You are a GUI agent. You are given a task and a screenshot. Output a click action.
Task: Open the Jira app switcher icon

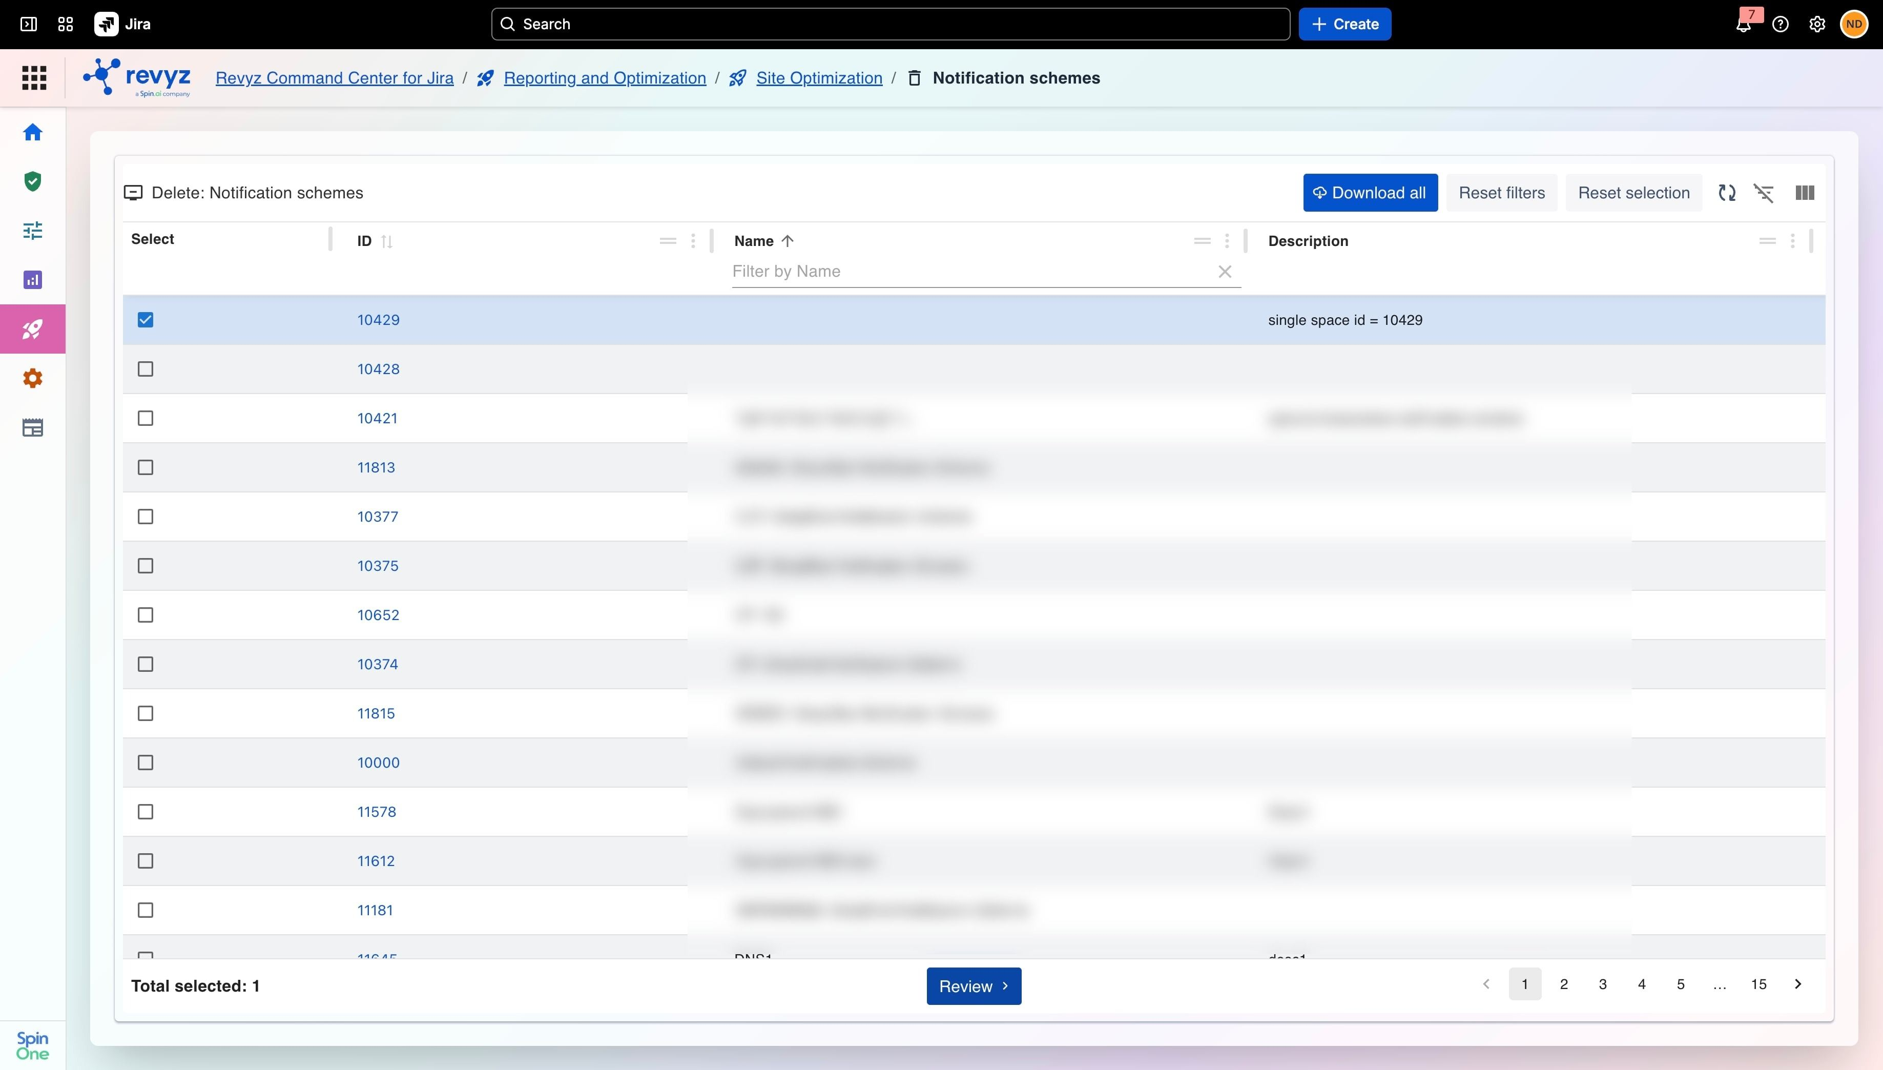(x=66, y=24)
